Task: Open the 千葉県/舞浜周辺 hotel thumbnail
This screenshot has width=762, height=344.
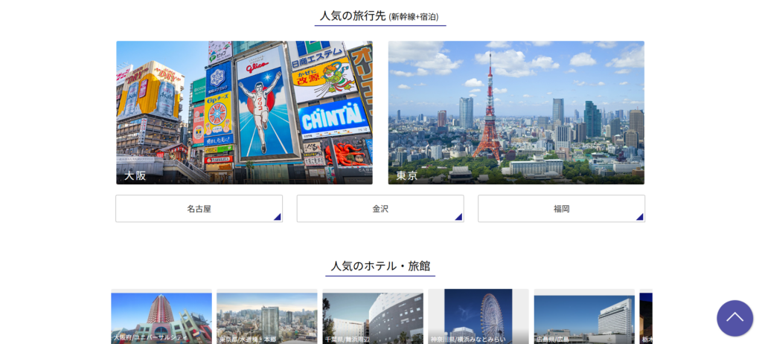Action: [373, 316]
